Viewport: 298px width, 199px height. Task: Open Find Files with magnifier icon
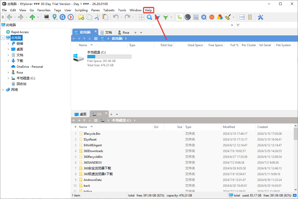pyautogui.click(x=150, y=17)
